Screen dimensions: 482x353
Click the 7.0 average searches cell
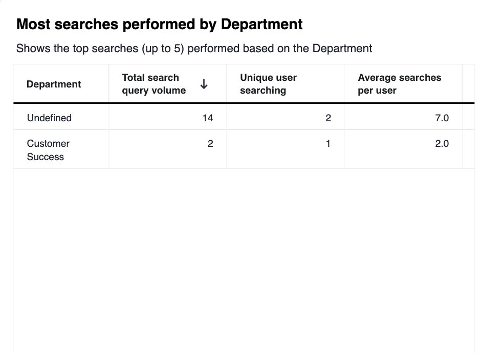point(442,118)
